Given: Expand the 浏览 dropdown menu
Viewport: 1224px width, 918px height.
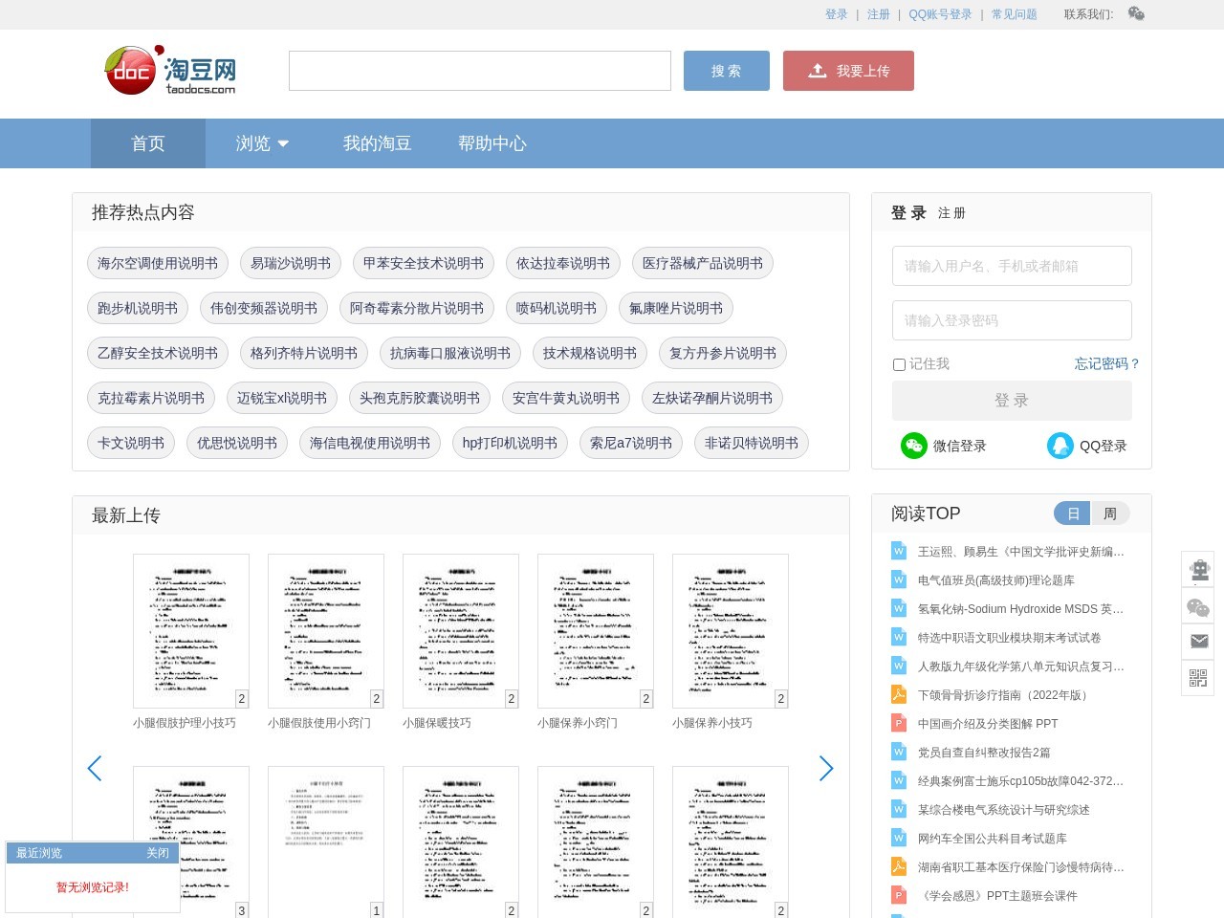Looking at the screenshot, I should pyautogui.click(x=262, y=143).
